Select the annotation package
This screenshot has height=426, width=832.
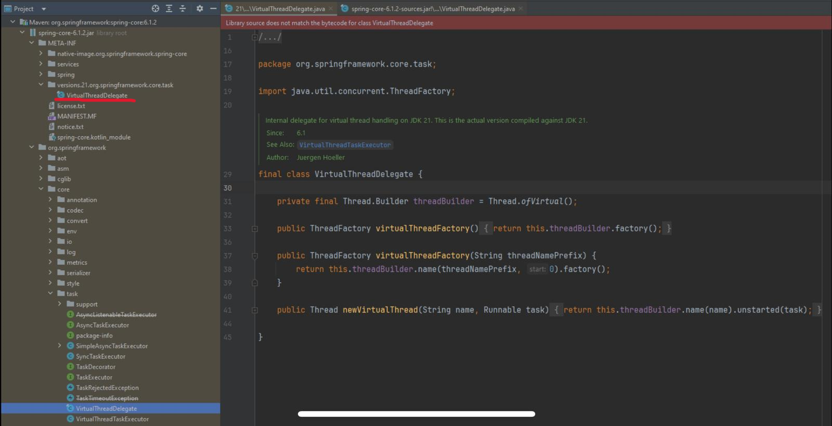pyautogui.click(x=82, y=200)
